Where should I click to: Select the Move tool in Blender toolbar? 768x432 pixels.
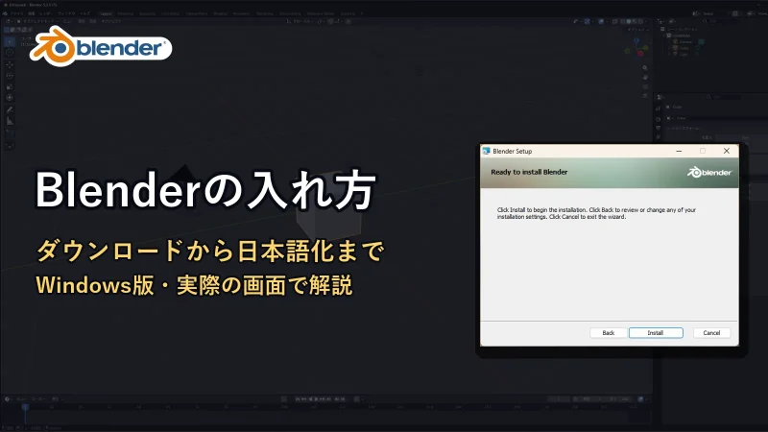pos(10,64)
